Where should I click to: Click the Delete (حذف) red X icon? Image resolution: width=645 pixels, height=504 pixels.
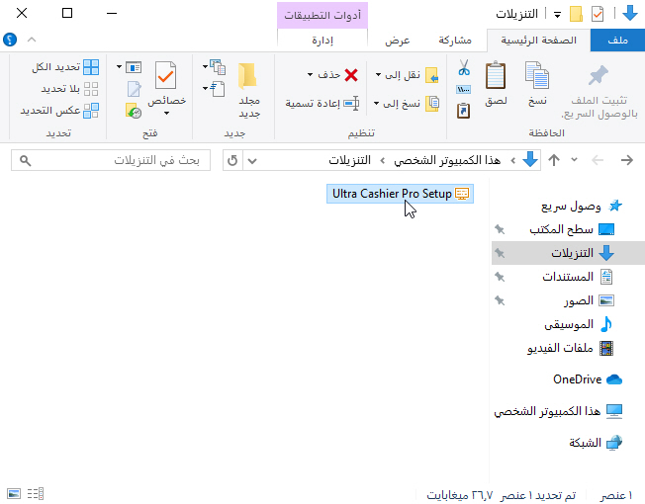[x=350, y=74]
